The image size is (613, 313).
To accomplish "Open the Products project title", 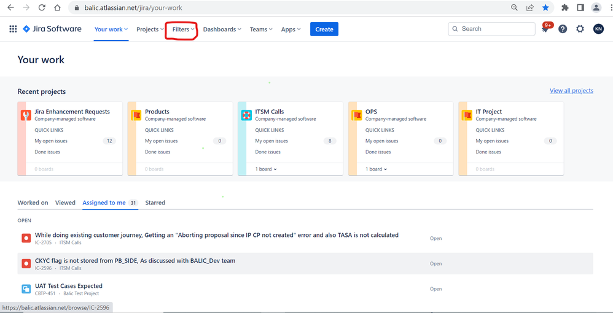I will click(x=157, y=112).
